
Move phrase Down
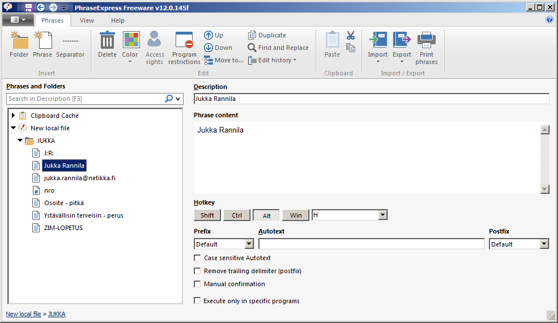(x=218, y=48)
